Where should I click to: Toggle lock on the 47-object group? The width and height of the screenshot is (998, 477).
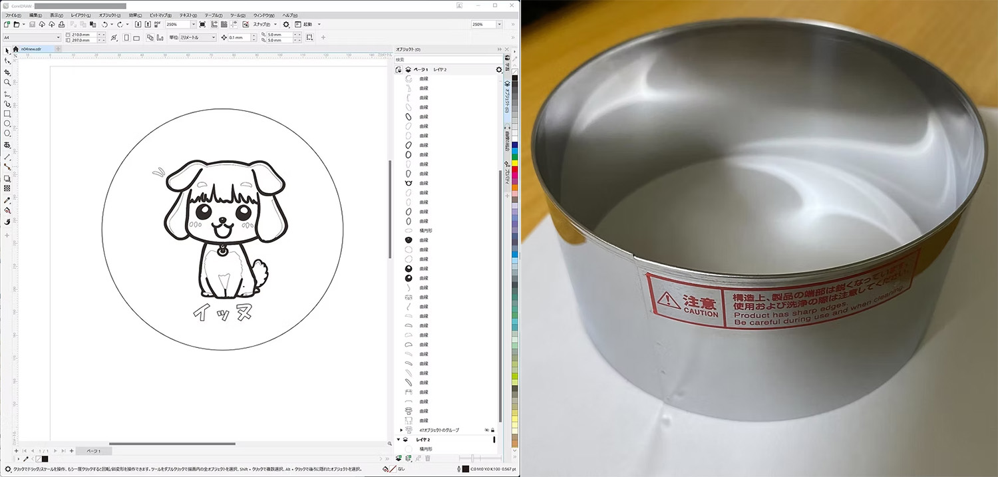coord(493,430)
